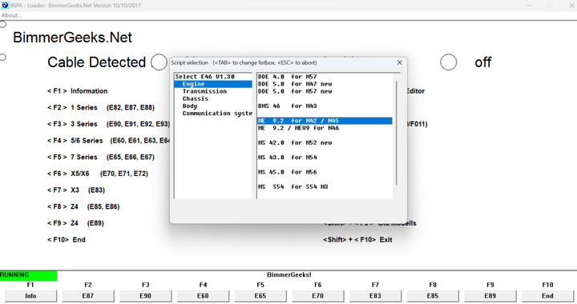This screenshot has width=577, height=304.
Task: Select ME 9.2 for N42 / N45
Action: pos(325,121)
